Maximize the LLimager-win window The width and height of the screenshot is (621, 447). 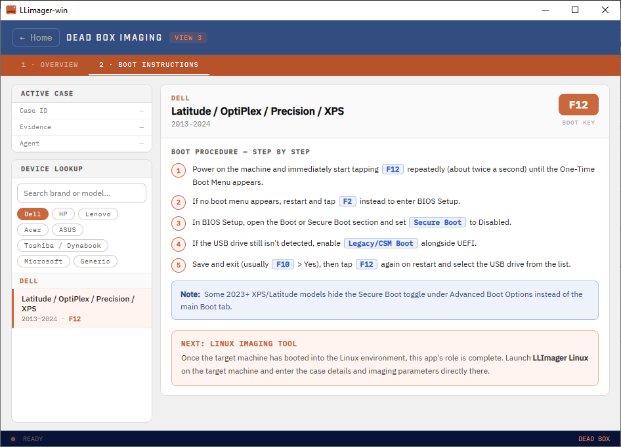pos(575,10)
